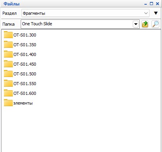
Task: Minimize the Файлы panel
Action: click(146, 4)
